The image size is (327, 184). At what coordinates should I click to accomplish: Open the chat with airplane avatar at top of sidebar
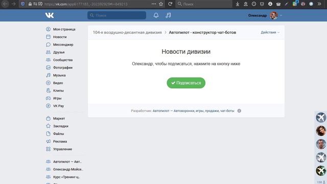[x=321, y=118]
